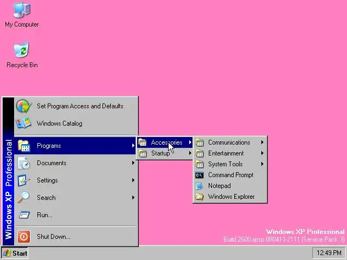Expand the Communications submenu arrow
Viewport: 347px width, 260px height.
(x=262, y=142)
